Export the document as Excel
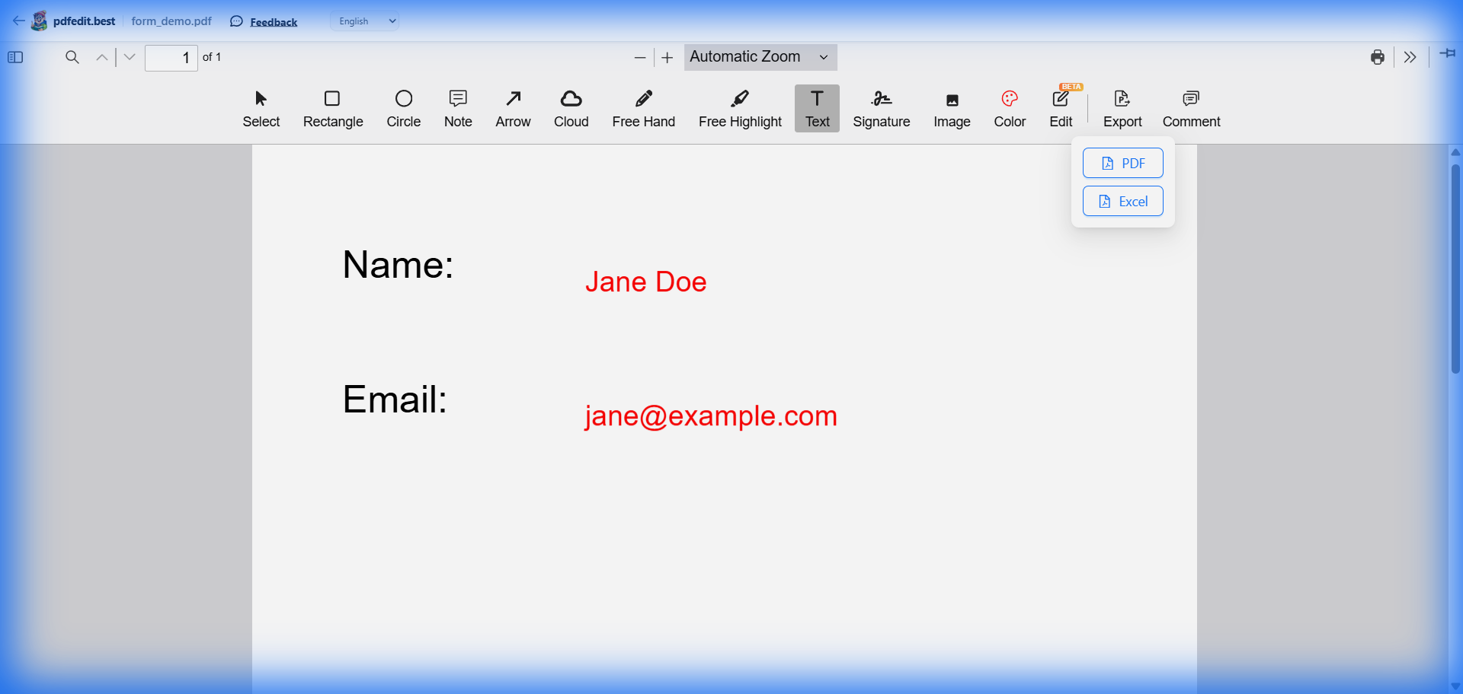1463x694 pixels. [1122, 201]
